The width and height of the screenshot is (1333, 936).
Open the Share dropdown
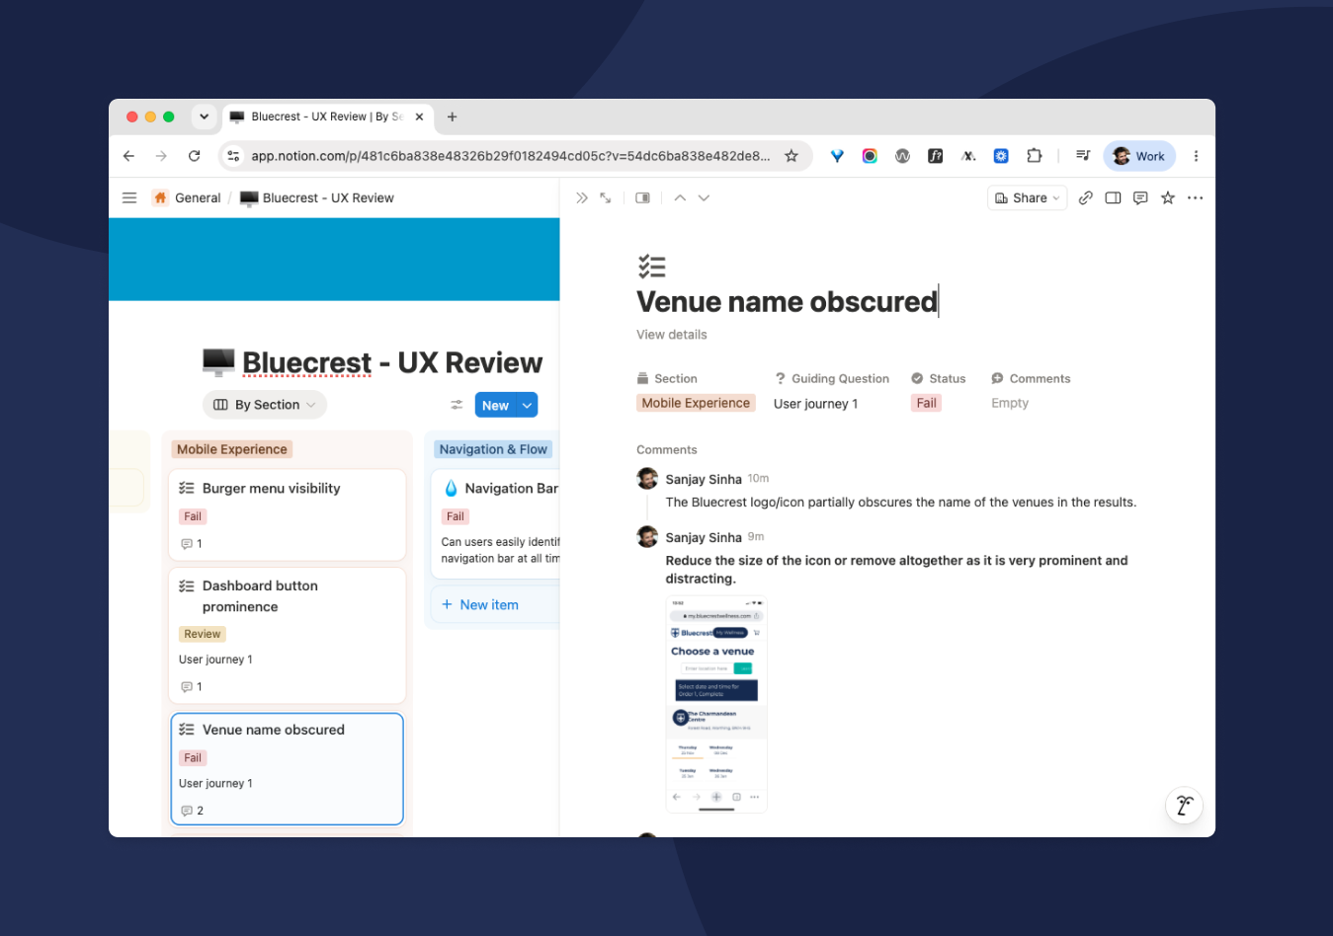[1027, 197]
